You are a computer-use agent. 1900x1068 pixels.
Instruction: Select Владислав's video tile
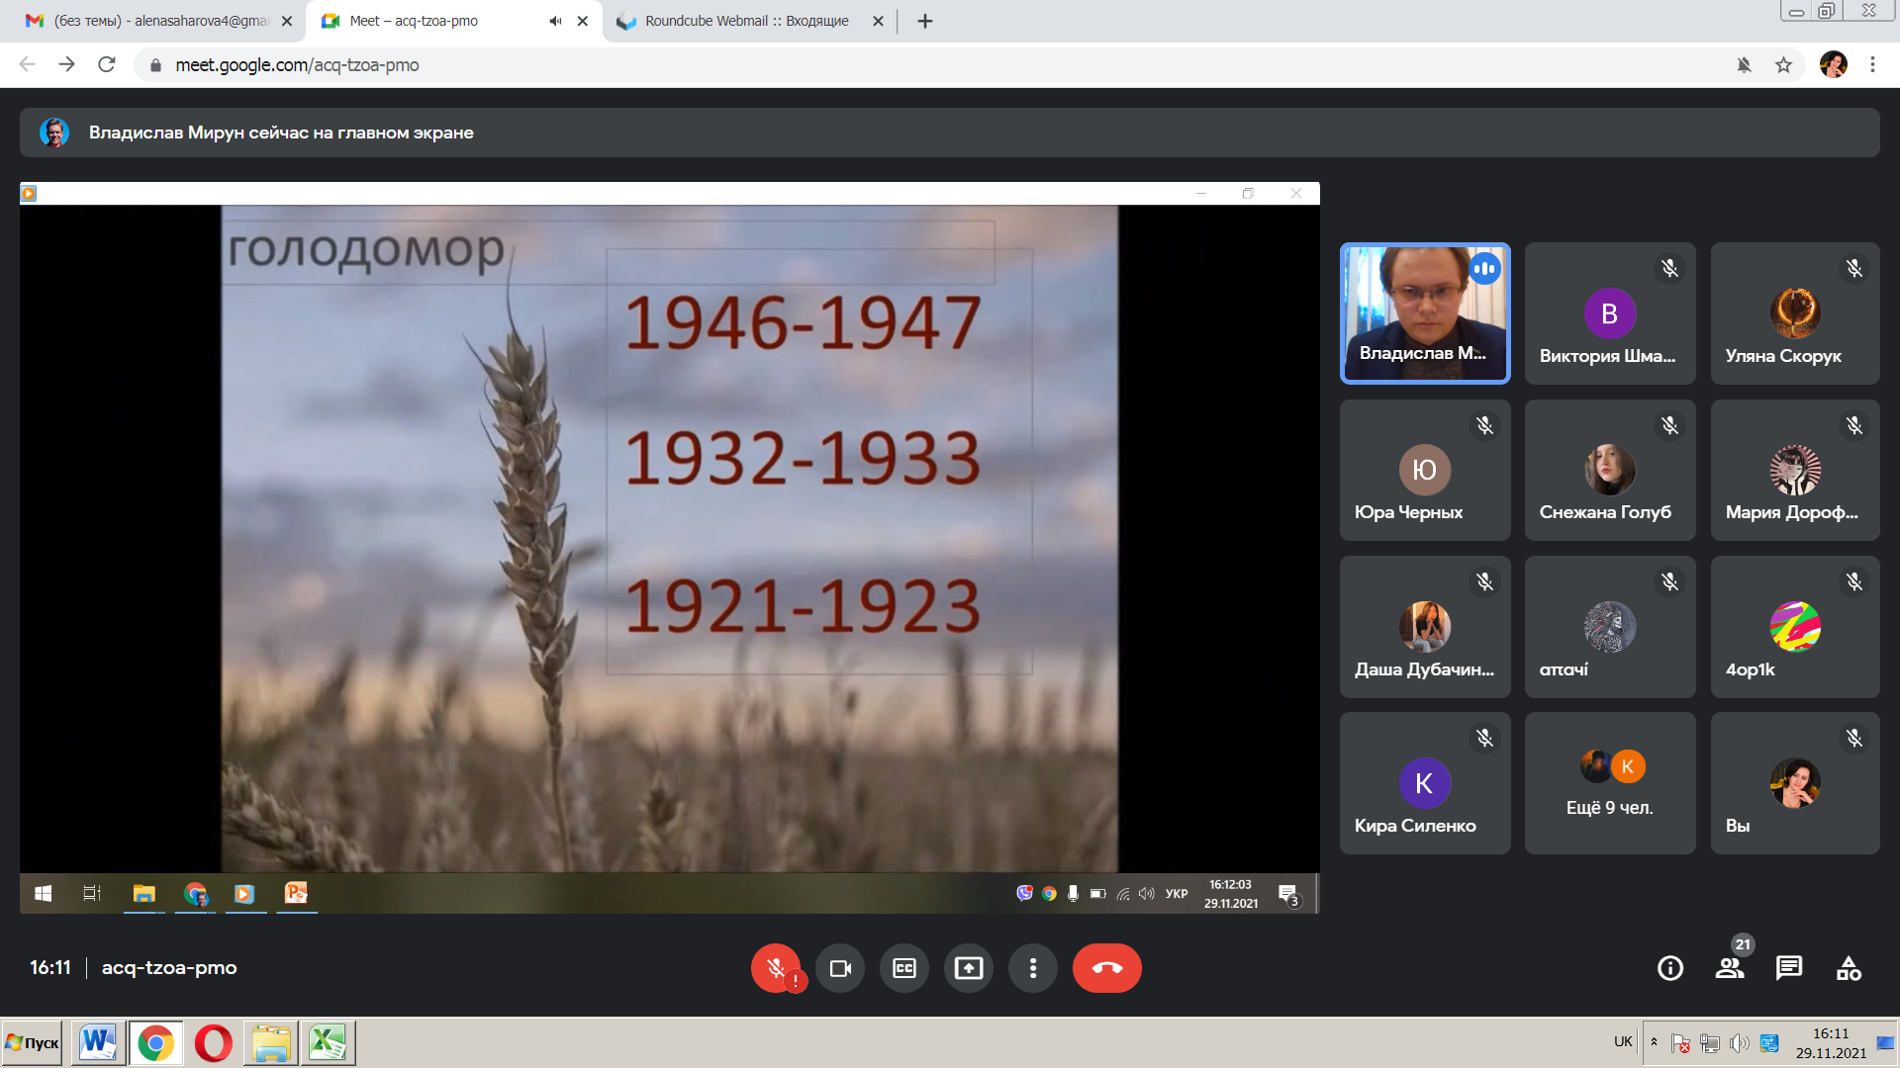tap(1425, 312)
